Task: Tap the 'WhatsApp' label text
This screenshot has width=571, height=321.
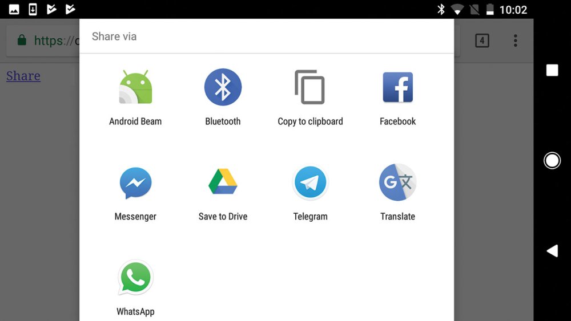Action: pyautogui.click(x=135, y=312)
